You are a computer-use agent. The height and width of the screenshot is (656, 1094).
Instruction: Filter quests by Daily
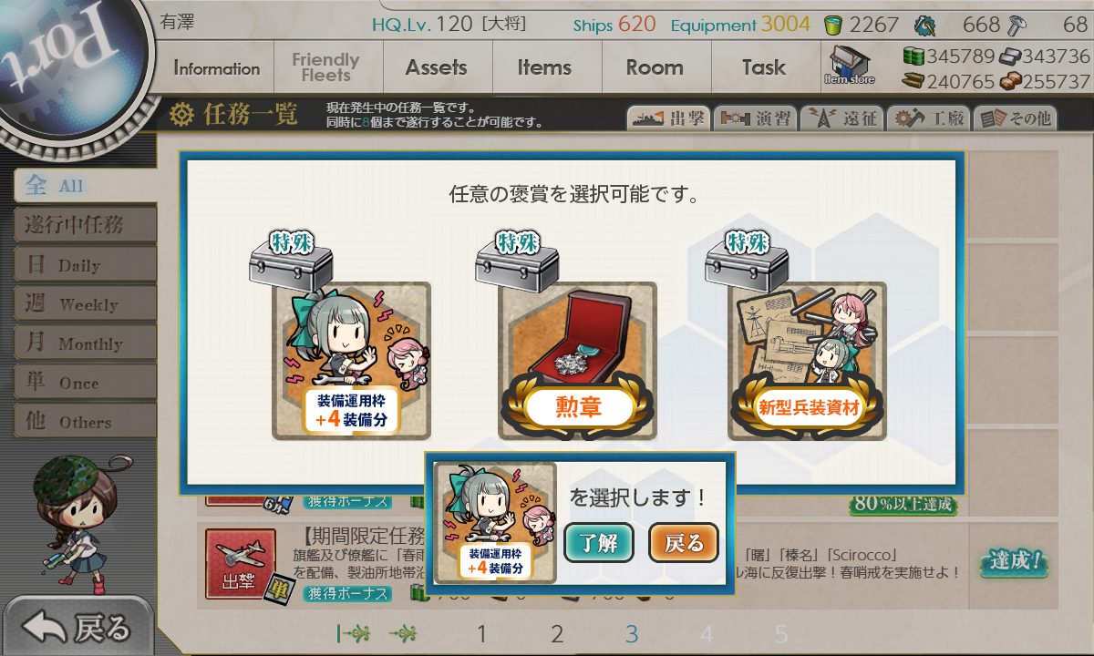pyautogui.click(x=85, y=265)
